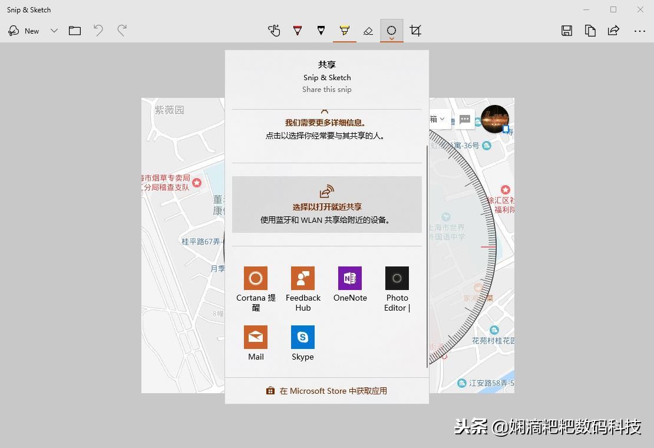Share to OneNote
654x448 pixels.
[350, 285]
